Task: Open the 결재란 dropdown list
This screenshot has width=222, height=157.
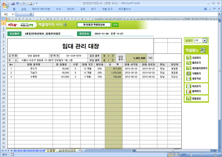Action: (205, 40)
